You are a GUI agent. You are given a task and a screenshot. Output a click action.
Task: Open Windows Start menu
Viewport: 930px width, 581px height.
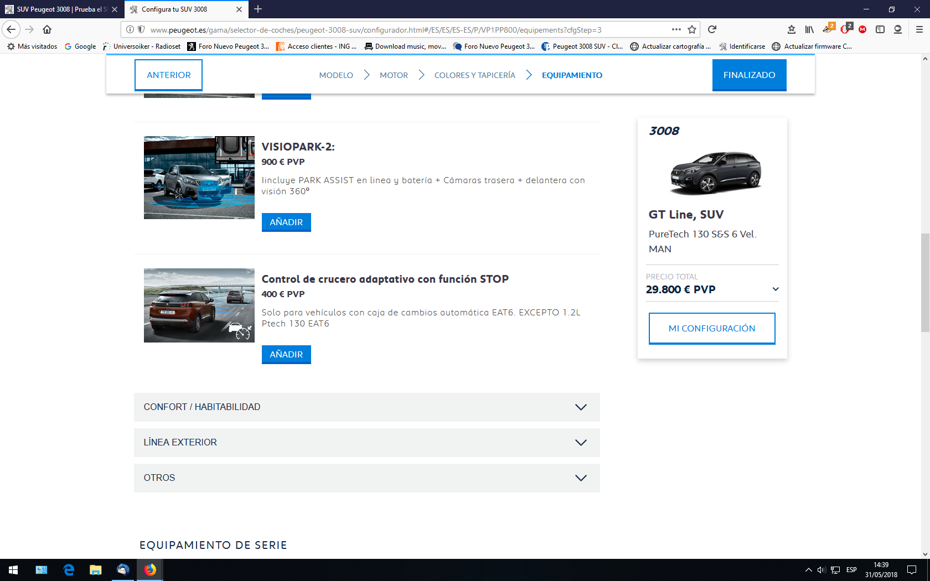click(x=13, y=570)
